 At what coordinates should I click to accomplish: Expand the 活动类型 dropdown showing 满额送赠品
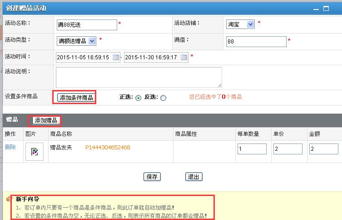tap(92, 41)
